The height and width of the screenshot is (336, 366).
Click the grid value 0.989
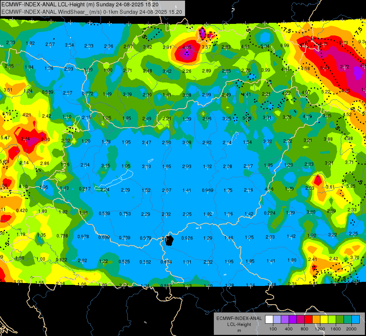coord(47,92)
